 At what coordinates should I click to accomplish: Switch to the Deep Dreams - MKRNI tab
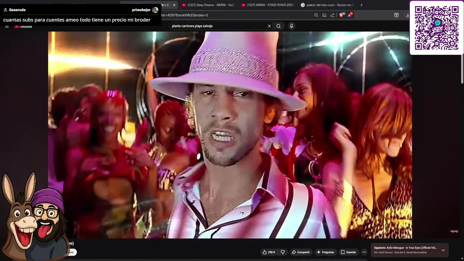click(208, 5)
